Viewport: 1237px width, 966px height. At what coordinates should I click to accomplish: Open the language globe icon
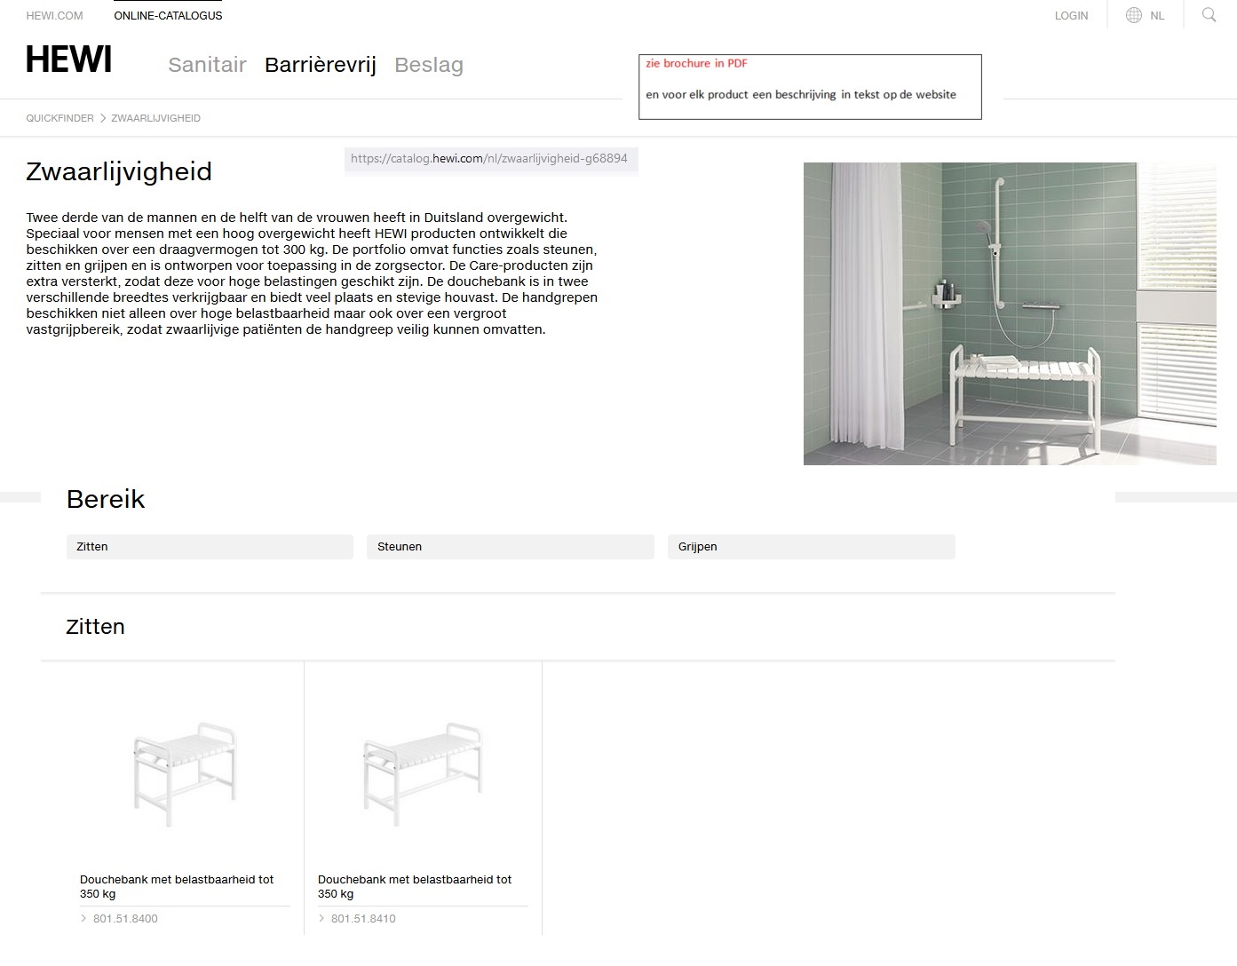1133,15
